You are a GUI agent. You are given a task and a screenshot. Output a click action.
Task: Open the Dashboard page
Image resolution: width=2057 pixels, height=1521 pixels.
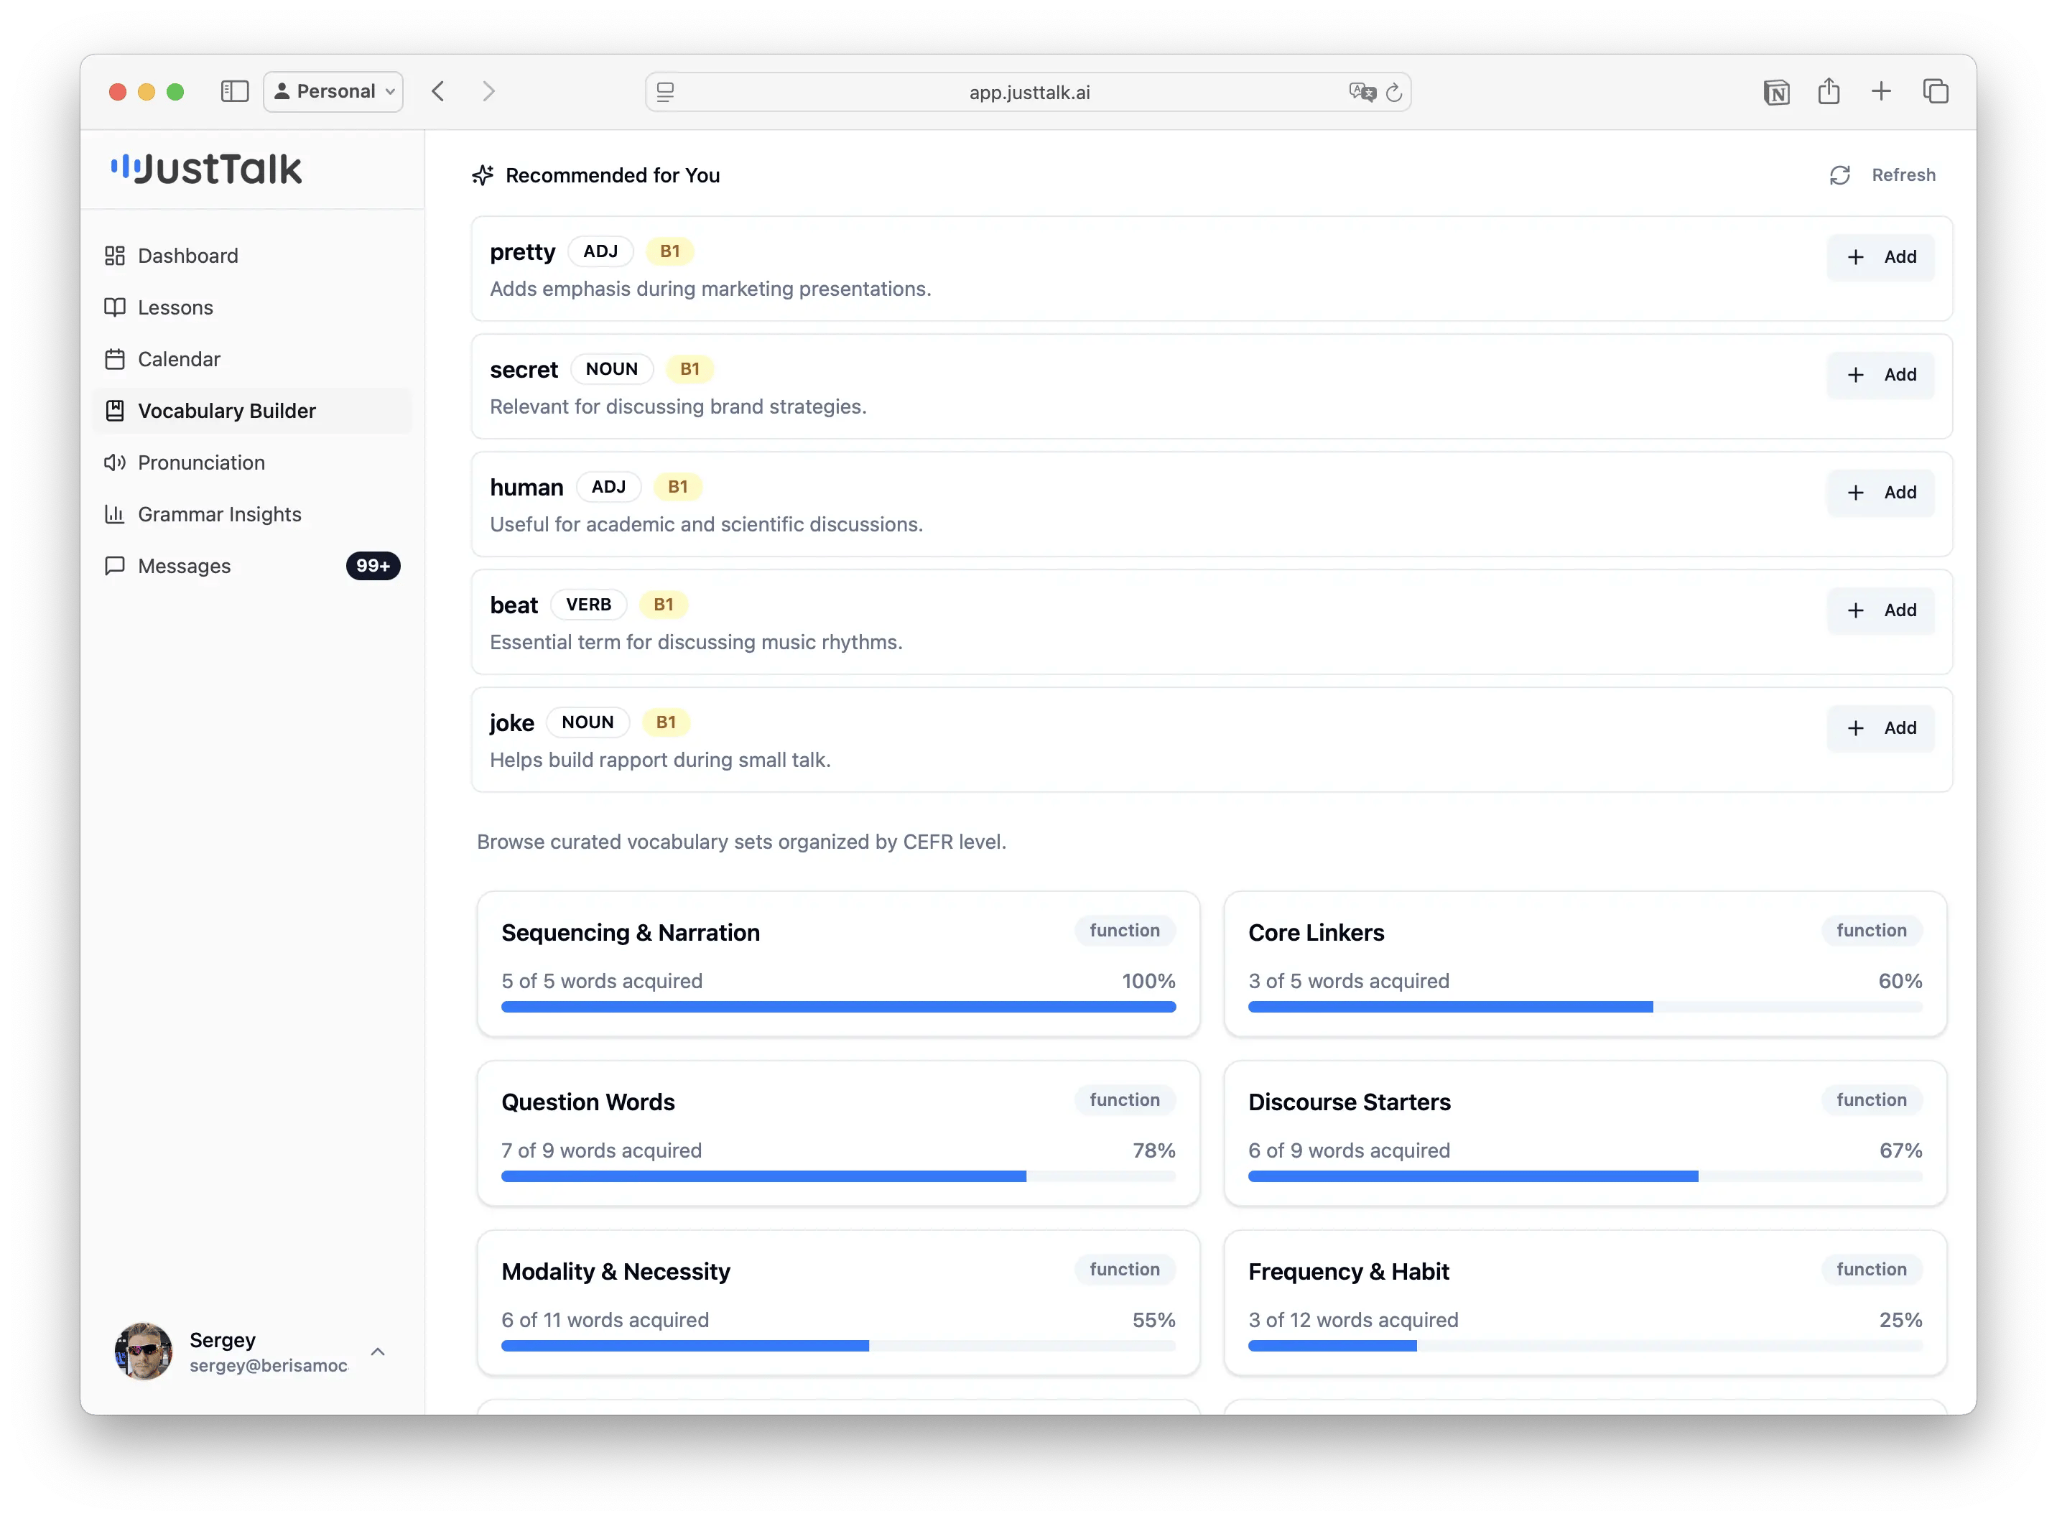[x=252, y=255]
